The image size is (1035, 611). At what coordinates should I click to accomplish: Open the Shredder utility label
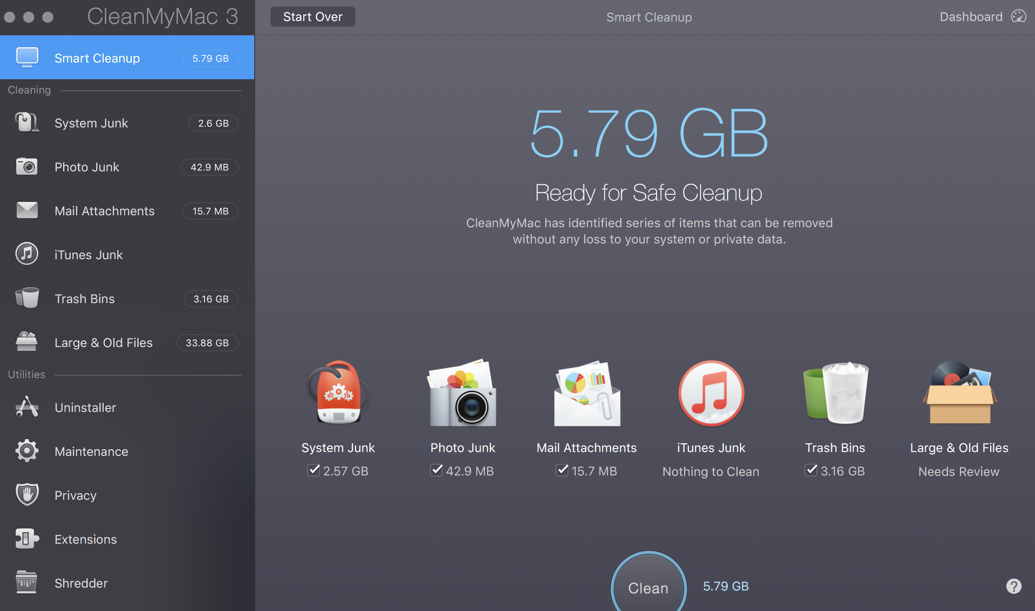click(x=81, y=583)
